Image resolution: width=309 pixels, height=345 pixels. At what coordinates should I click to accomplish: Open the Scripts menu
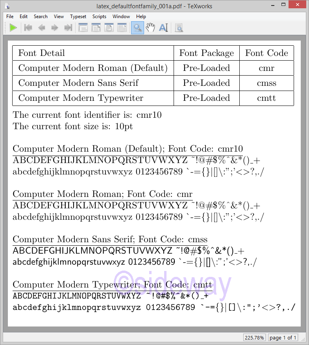[x=99, y=17]
